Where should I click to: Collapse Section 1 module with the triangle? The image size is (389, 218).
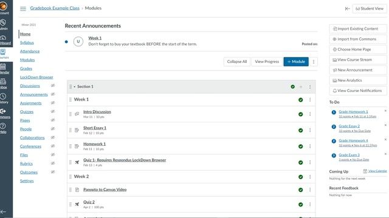tap(74, 87)
